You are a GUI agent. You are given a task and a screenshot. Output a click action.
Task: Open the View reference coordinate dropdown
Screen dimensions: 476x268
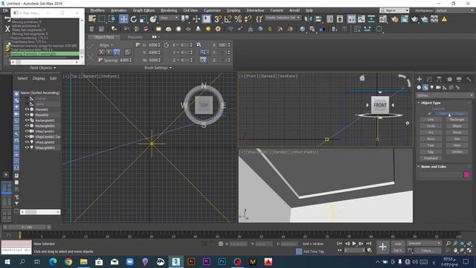click(169, 18)
